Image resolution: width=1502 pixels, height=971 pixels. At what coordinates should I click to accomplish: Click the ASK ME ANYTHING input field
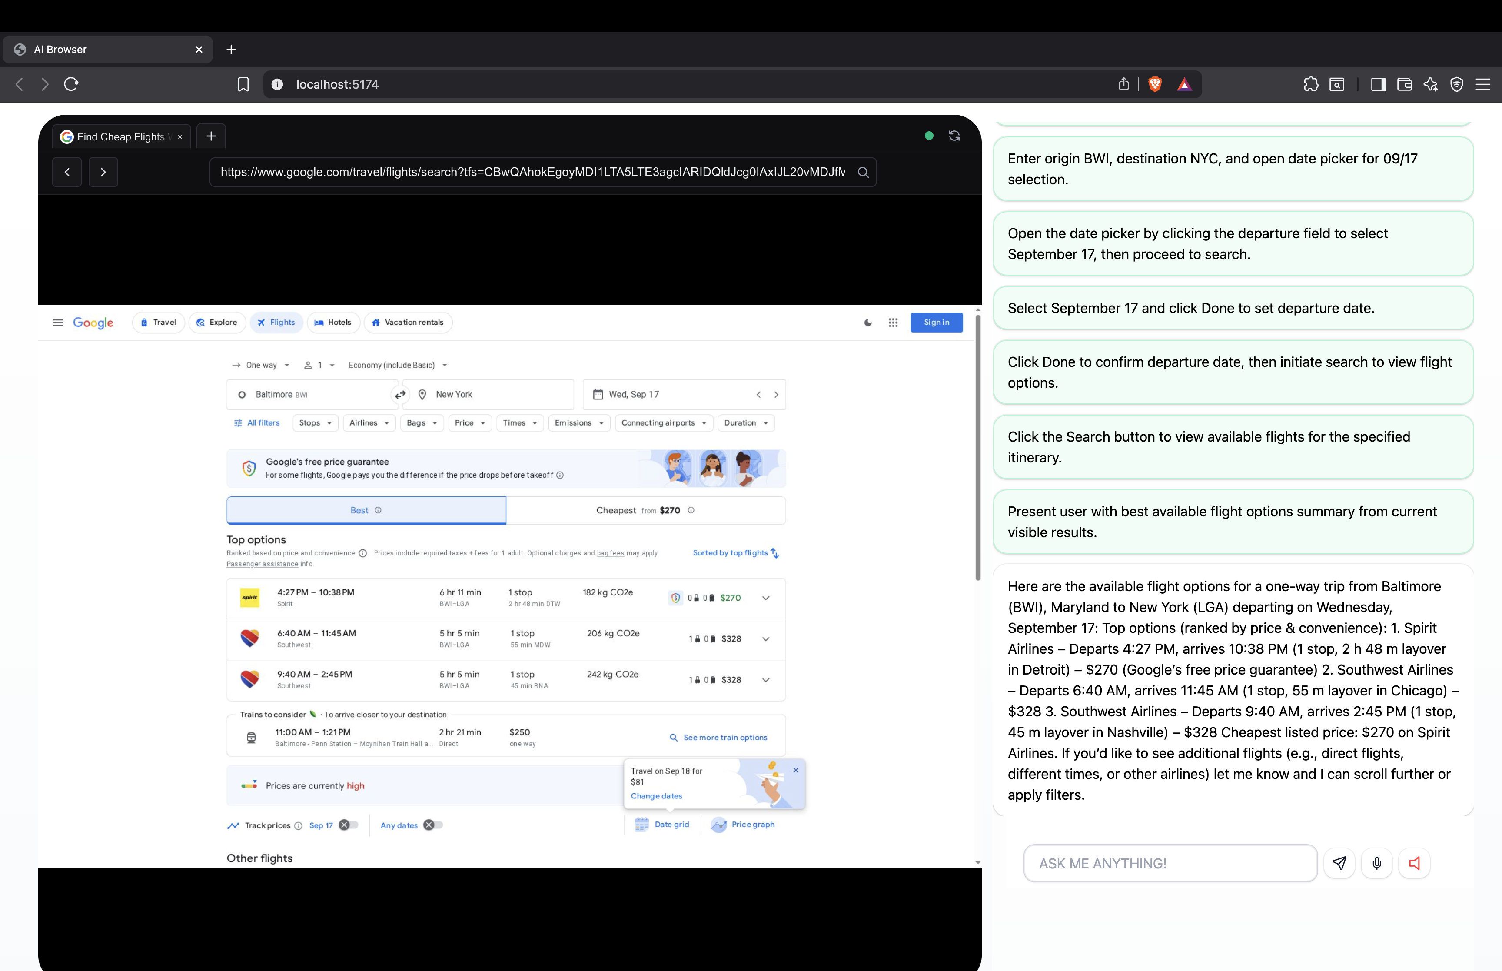[x=1170, y=863]
